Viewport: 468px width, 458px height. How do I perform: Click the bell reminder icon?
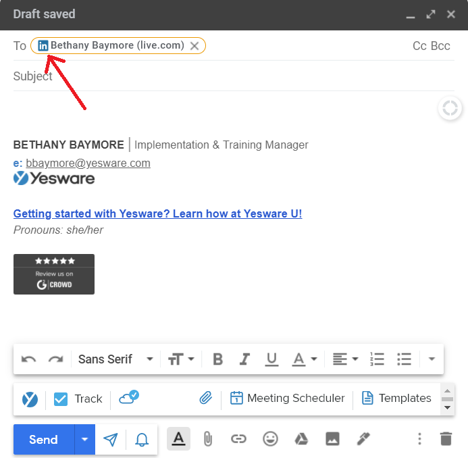[x=142, y=440]
